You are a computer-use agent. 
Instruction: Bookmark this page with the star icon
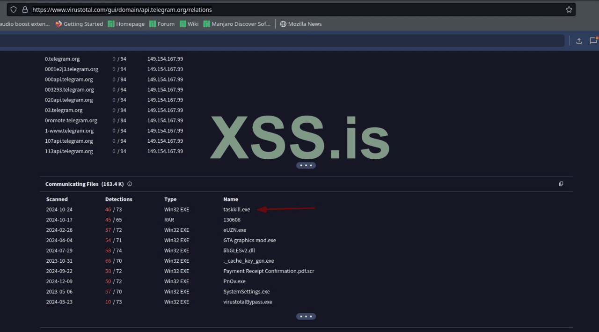click(569, 9)
